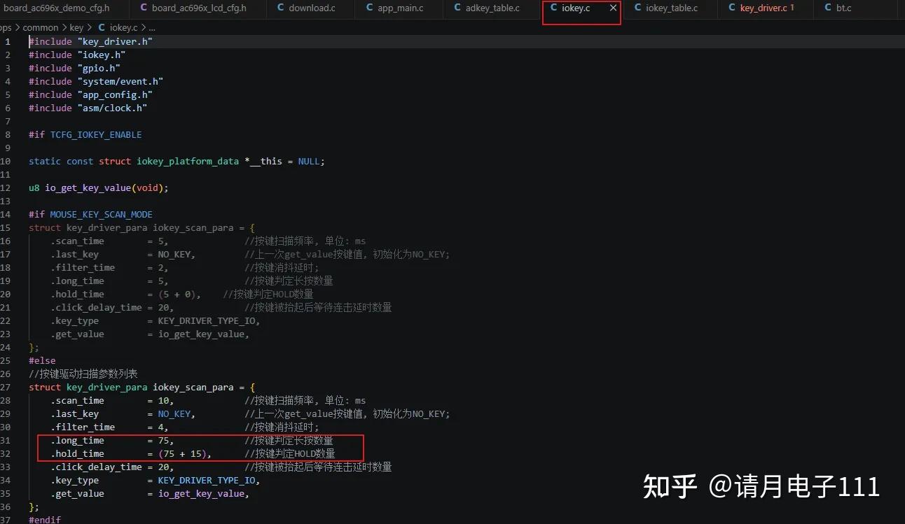This screenshot has height=524, width=905.
Task: Click KEY_DRIVER_TYPE_IO on line 34
Action: tap(207, 480)
